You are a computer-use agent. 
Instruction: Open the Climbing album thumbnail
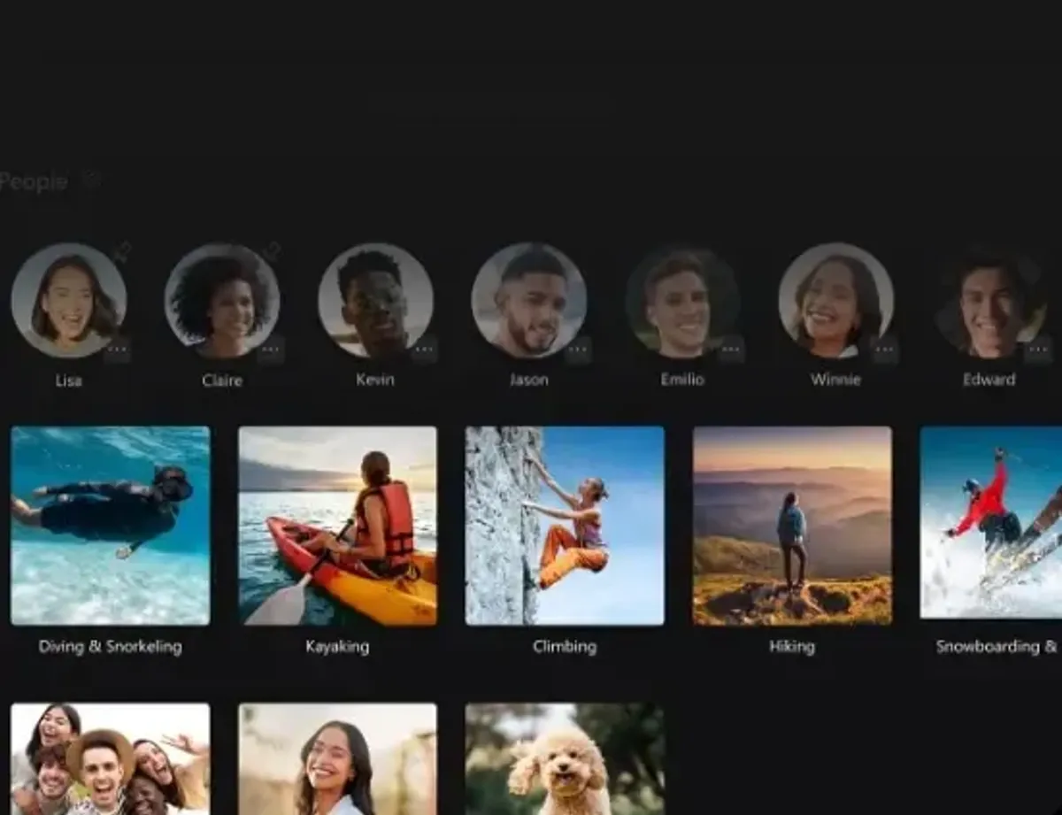coord(565,526)
